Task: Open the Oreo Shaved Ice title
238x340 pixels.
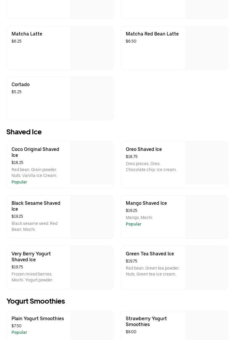Action: pyautogui.click(x=144, y=149)
